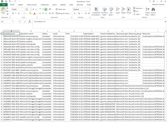Switch to the INSERT tab

click(21, 5)
